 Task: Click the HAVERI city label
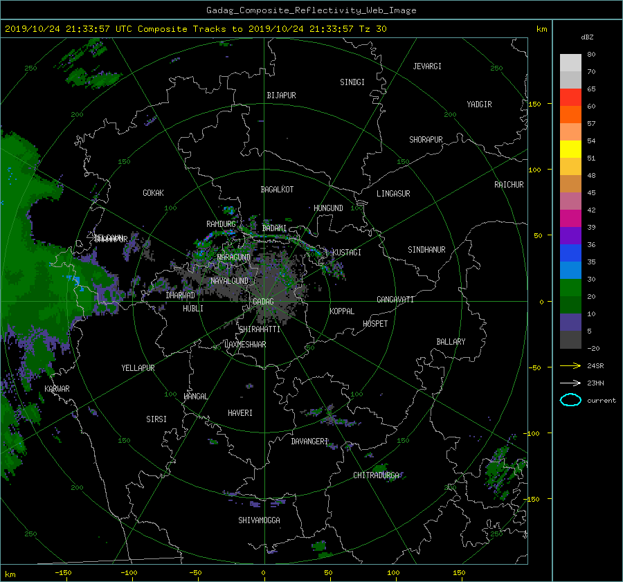(x=240, y=413)
